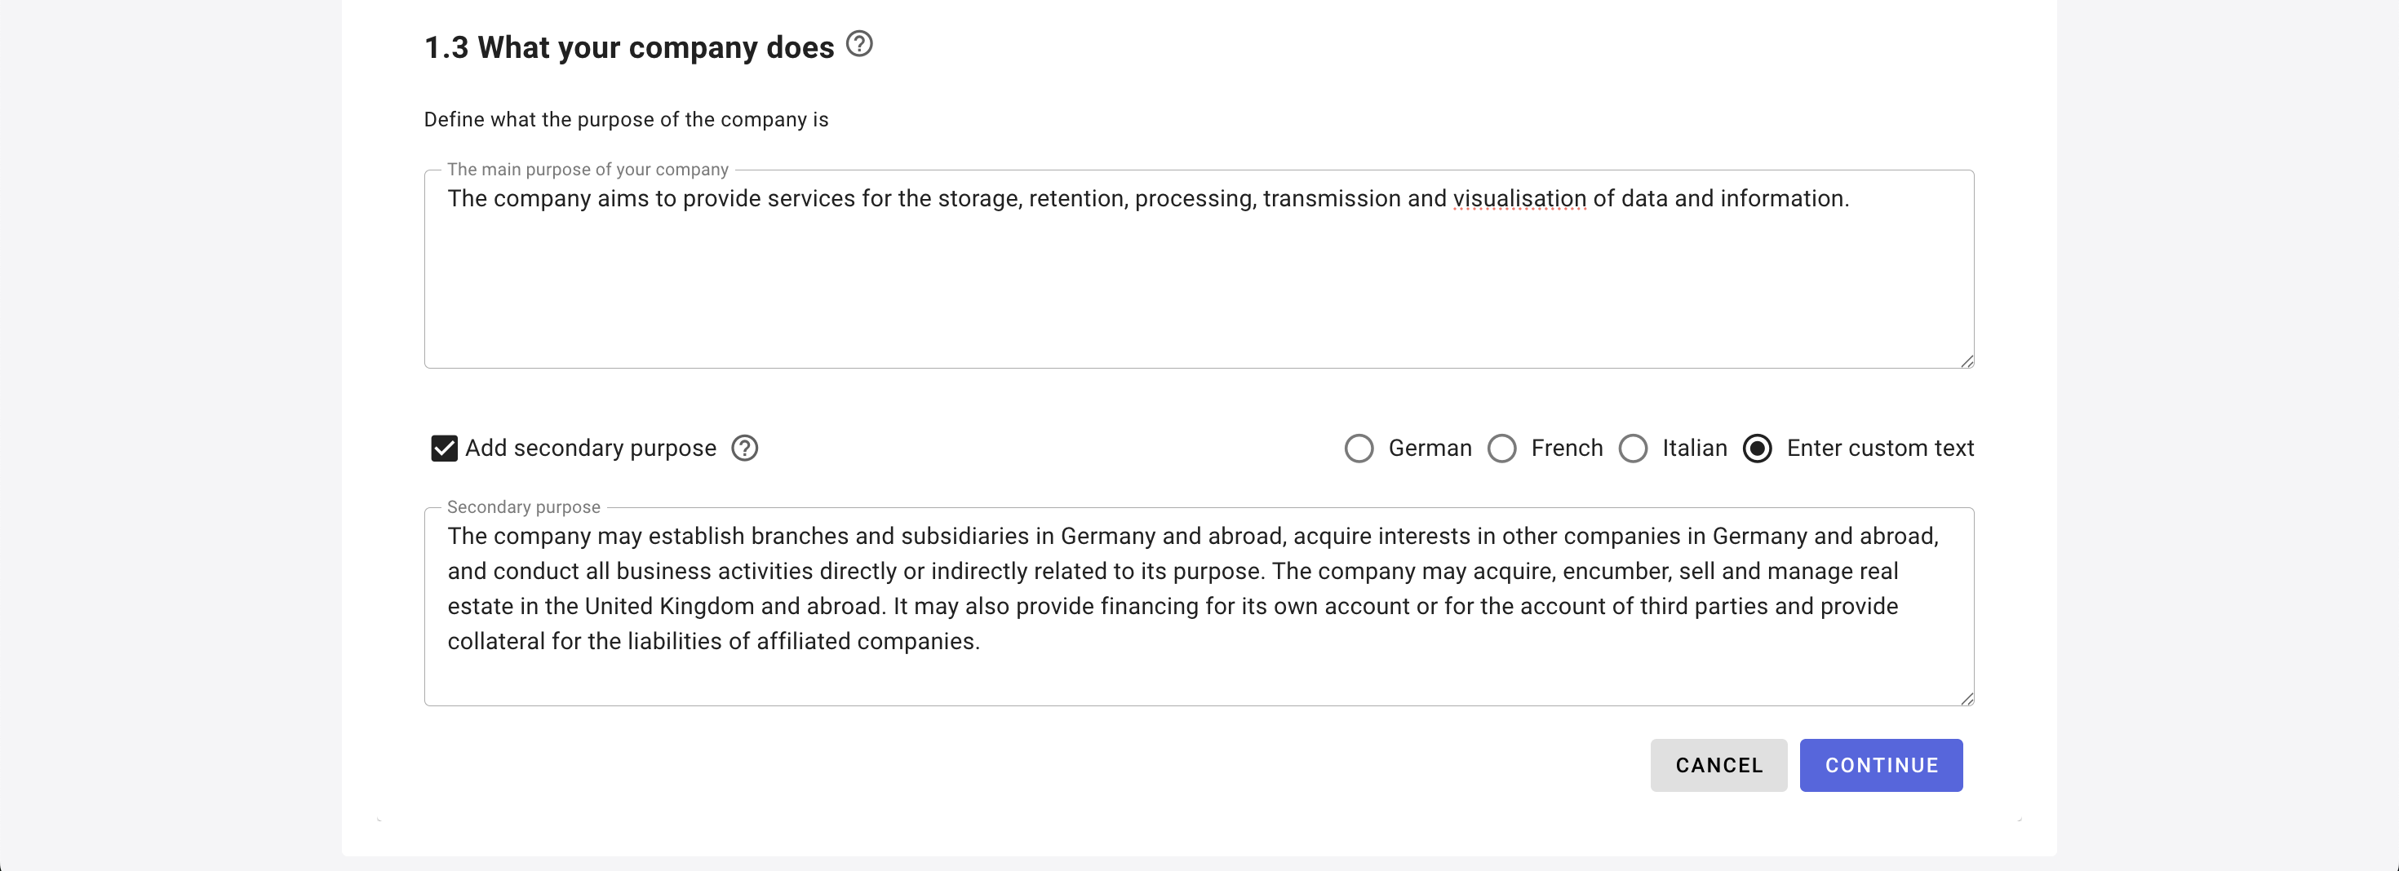
Task: Select the Enter custom text radio button
Action: click(x=1756, y=449)
